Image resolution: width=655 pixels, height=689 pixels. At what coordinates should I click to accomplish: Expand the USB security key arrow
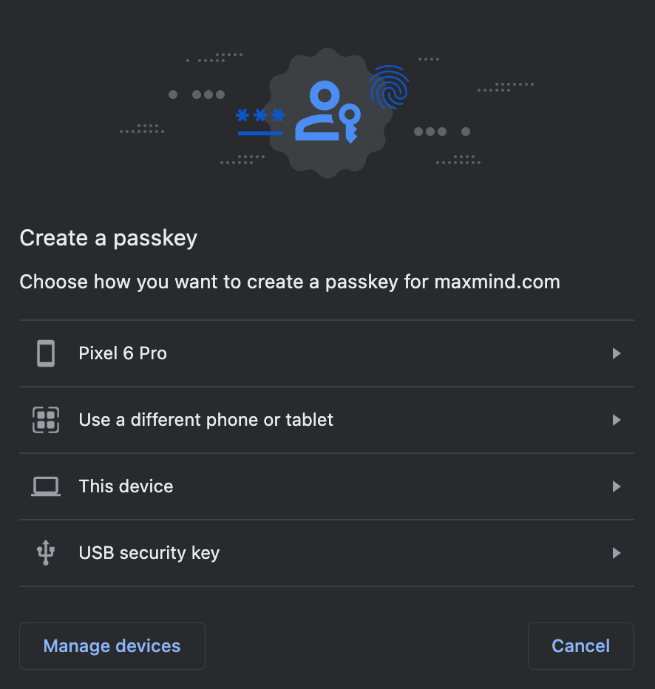coord(617,553)
